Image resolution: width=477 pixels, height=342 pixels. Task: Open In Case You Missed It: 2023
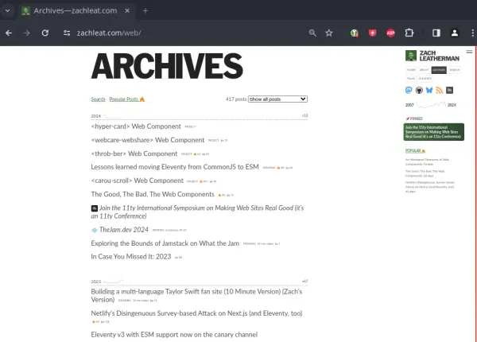(x=131, y=257)
